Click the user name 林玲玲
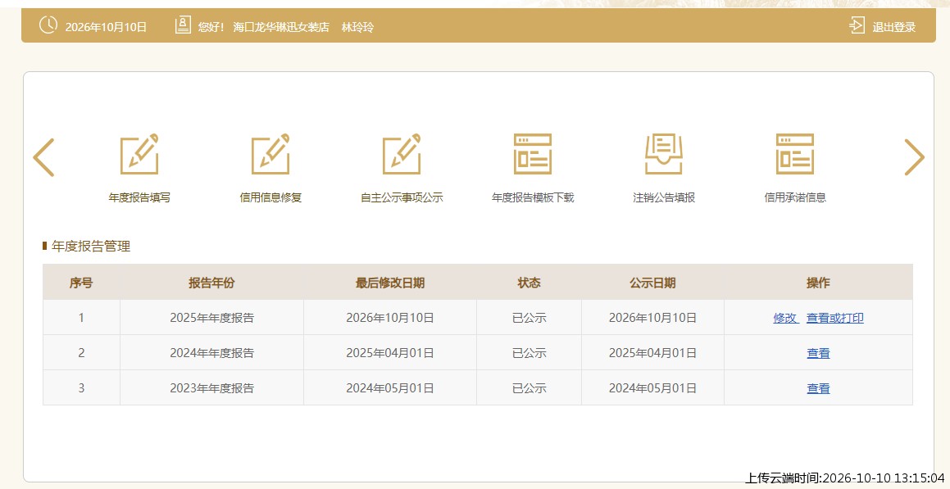This screenshot has width=950, height=489. 357,27
